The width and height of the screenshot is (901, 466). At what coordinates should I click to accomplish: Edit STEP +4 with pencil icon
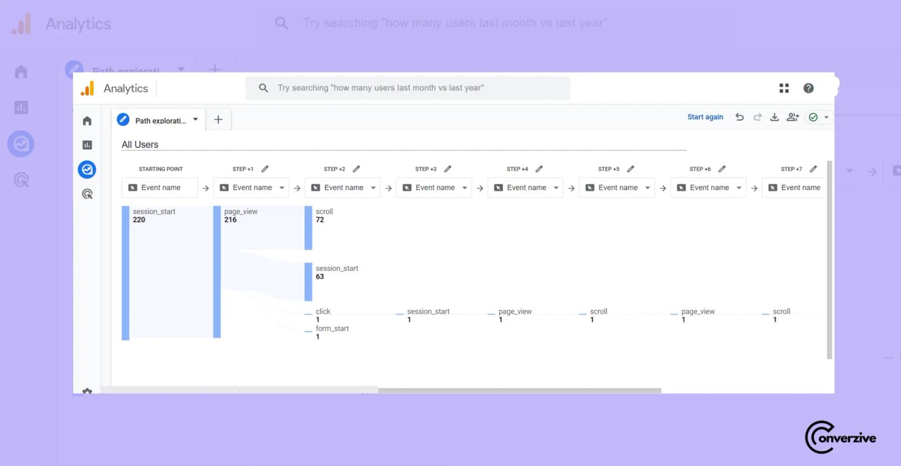point(539,169)
